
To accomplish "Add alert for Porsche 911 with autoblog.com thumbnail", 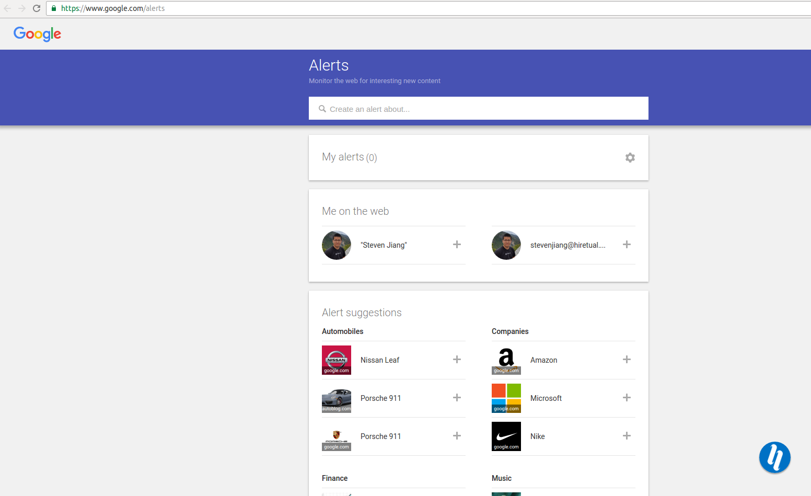I will [x=457, y=398].
